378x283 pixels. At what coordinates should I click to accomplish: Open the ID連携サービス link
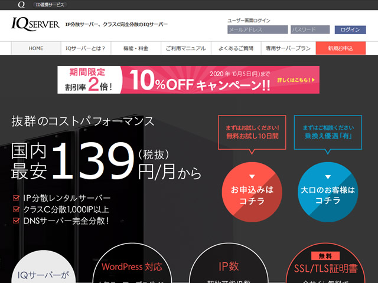click(x=50, y=5)
